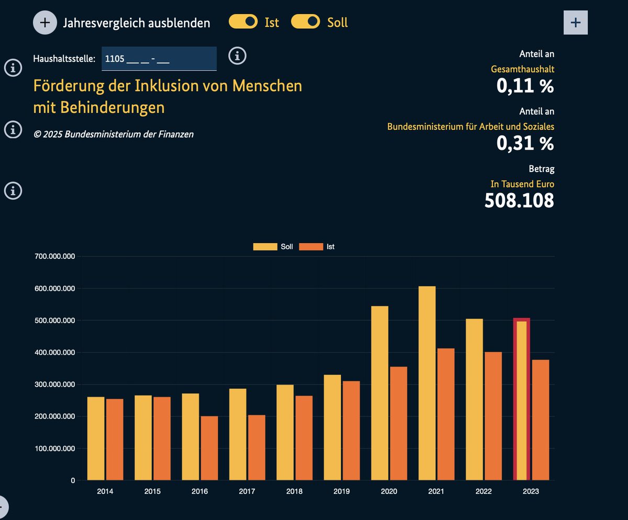Screen dimensions: 628x520
Task: Click the Förderung der Inklusion heading
Action: pyautogui.click(x=167, y=96)
